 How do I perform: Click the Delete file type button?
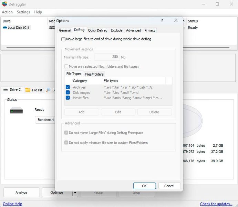coord(154,112)
